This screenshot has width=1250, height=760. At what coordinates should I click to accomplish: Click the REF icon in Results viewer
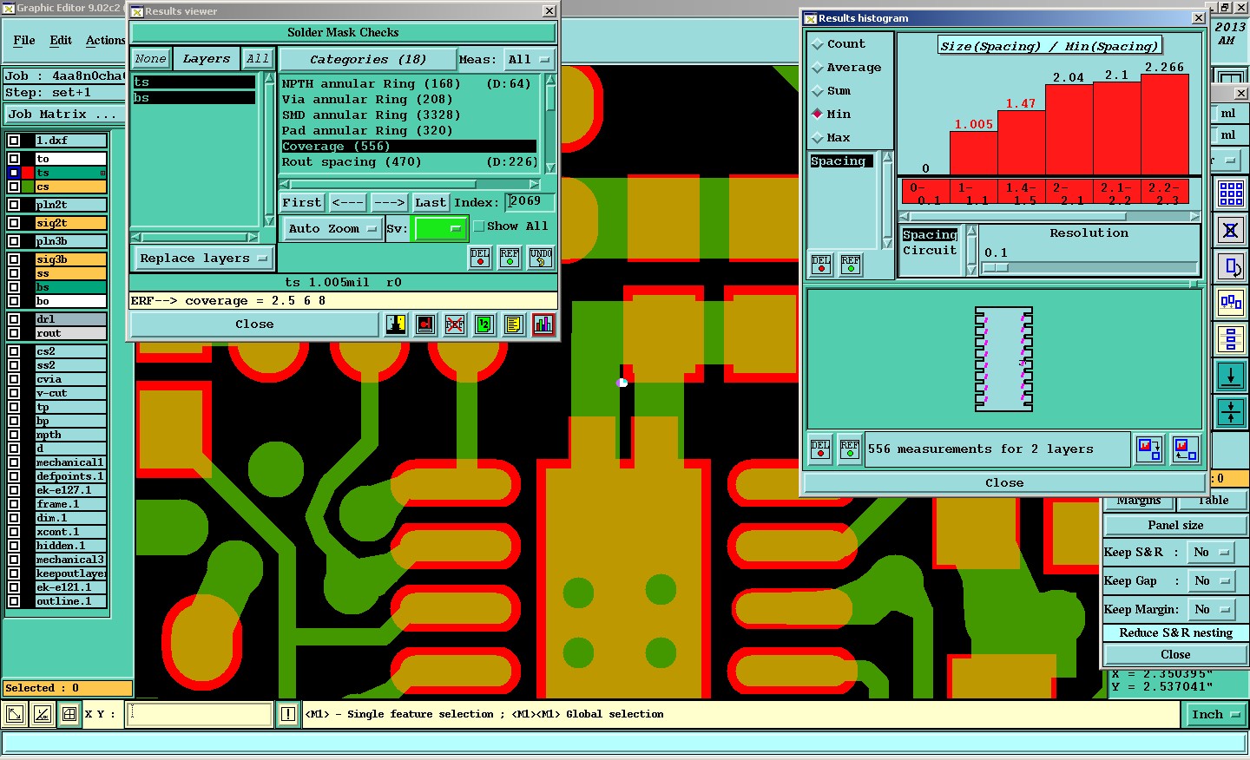tap(510, 258)
